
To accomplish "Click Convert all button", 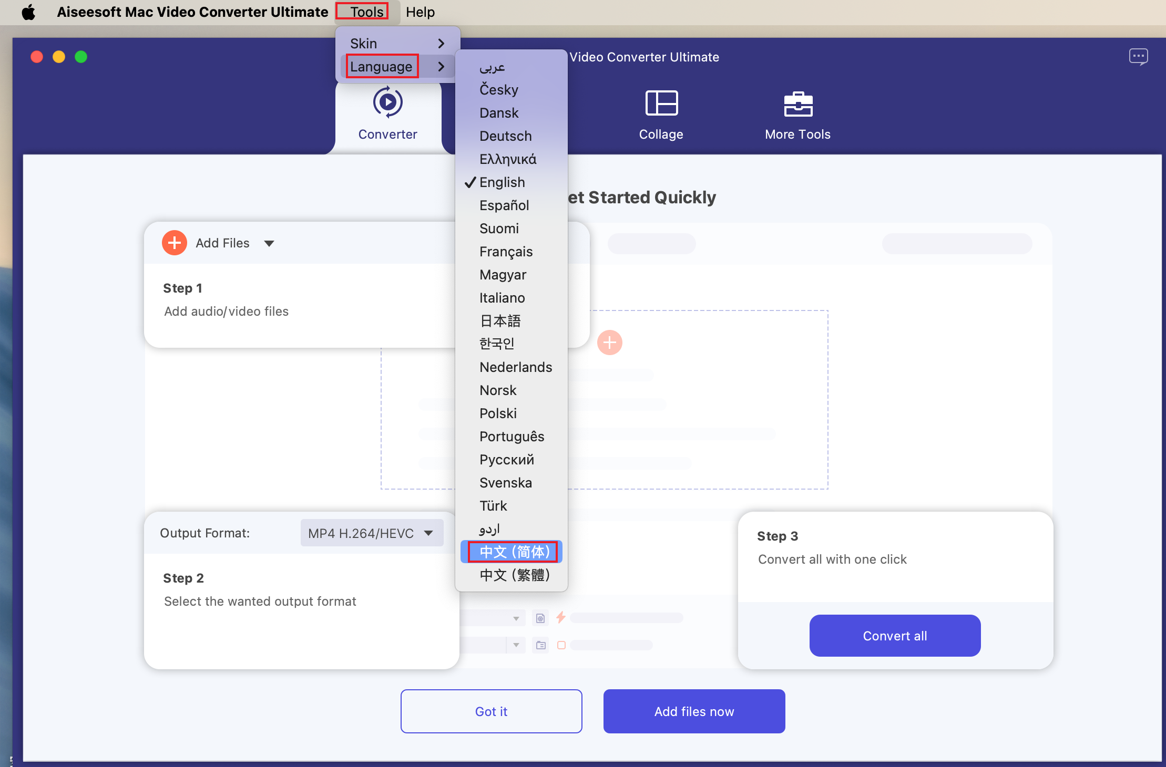I will coord(895,635).
